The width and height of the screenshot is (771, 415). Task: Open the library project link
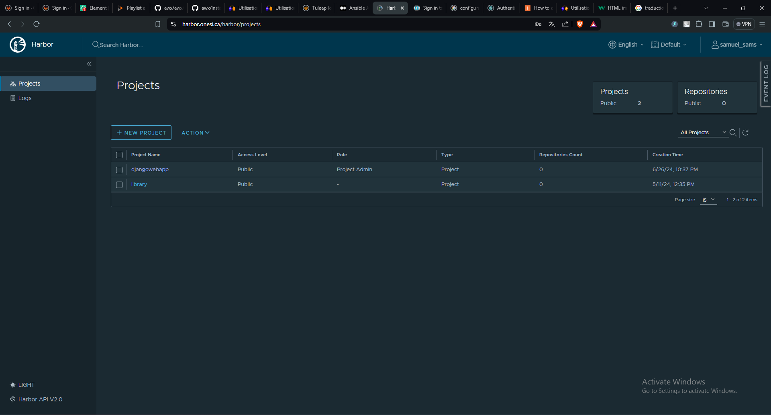[x=139, y=184]
